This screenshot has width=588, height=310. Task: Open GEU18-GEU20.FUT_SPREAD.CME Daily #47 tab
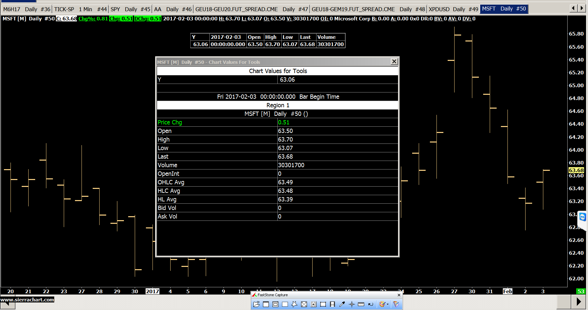pos(252,9)
